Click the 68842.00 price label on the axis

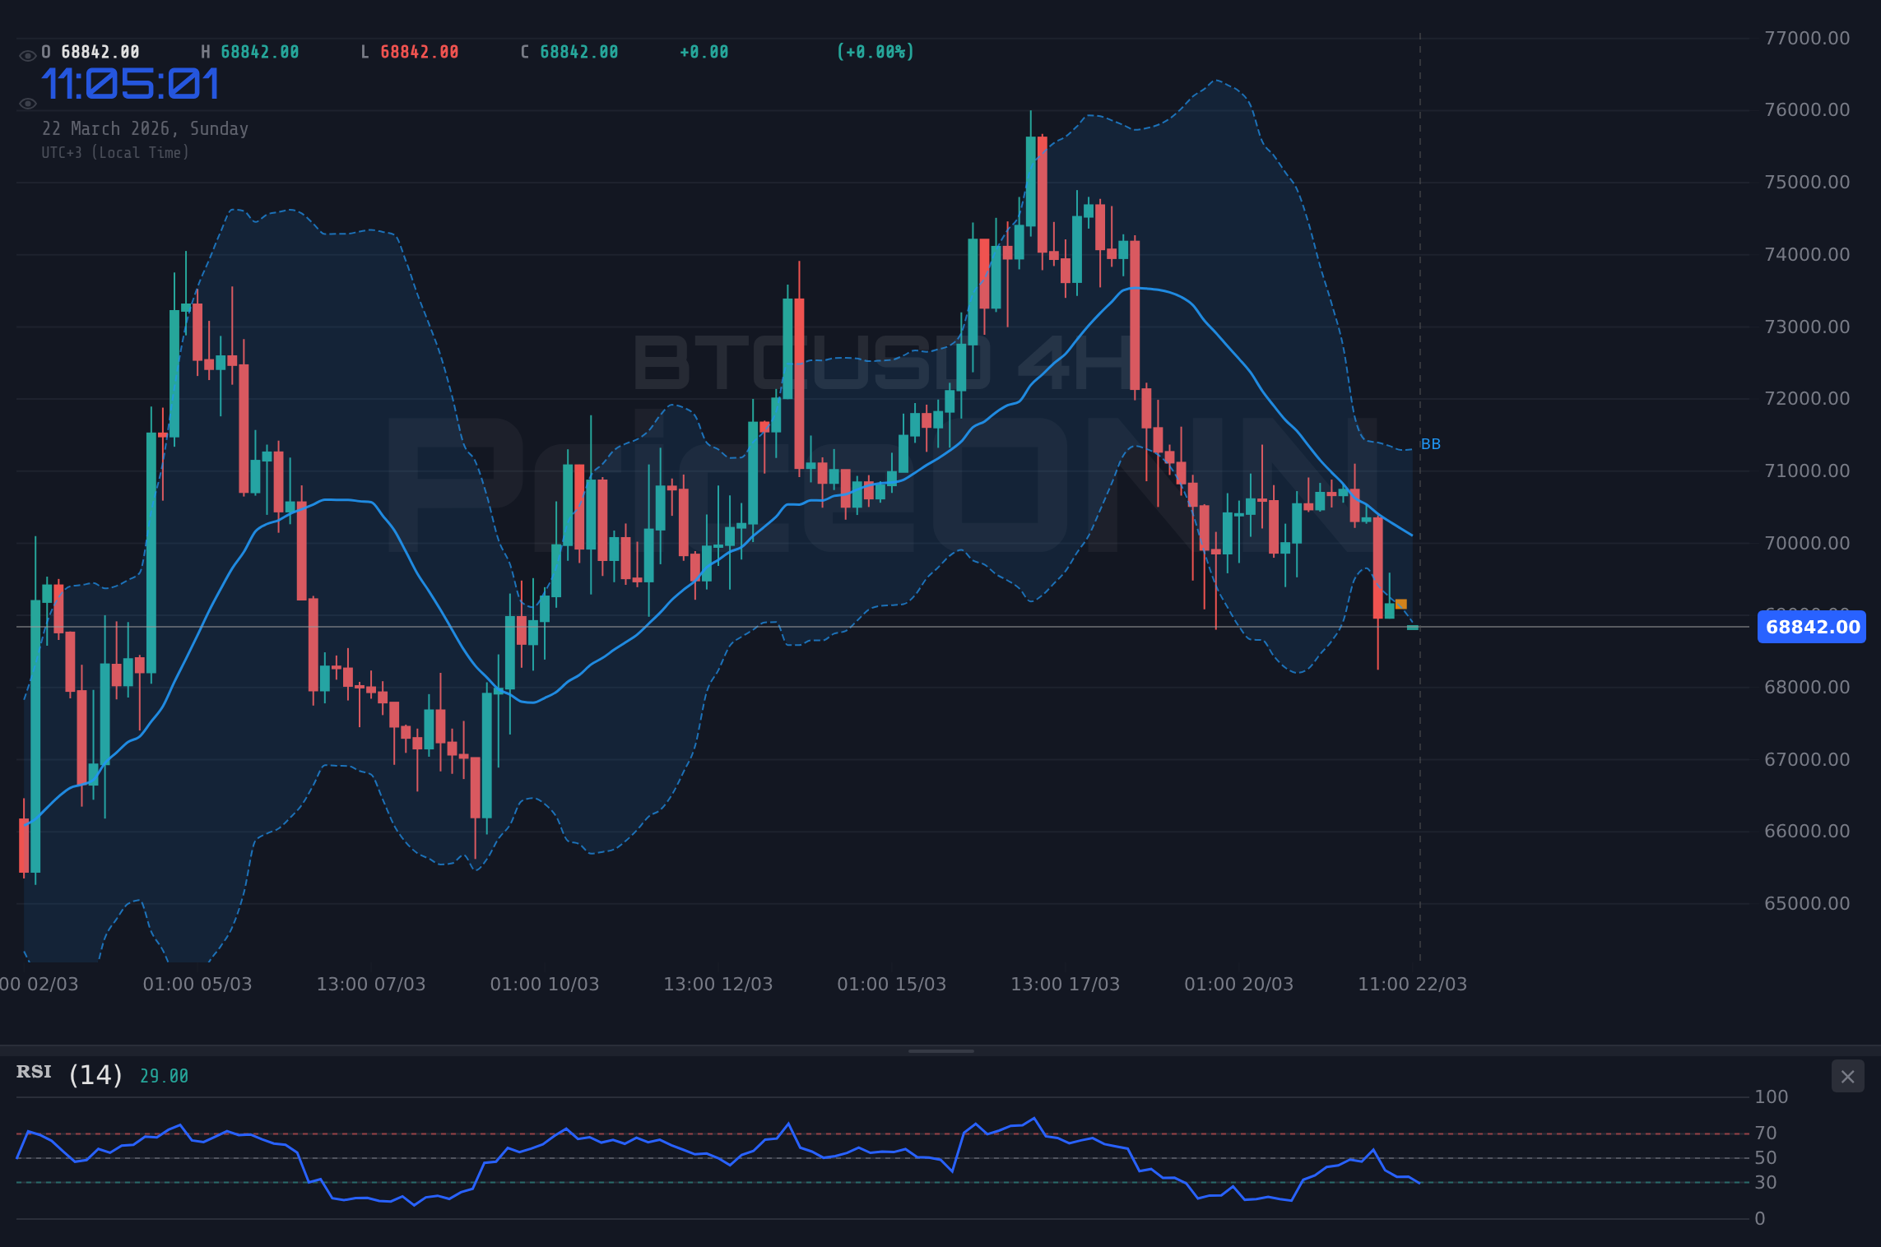click(x=1811, y=628)
